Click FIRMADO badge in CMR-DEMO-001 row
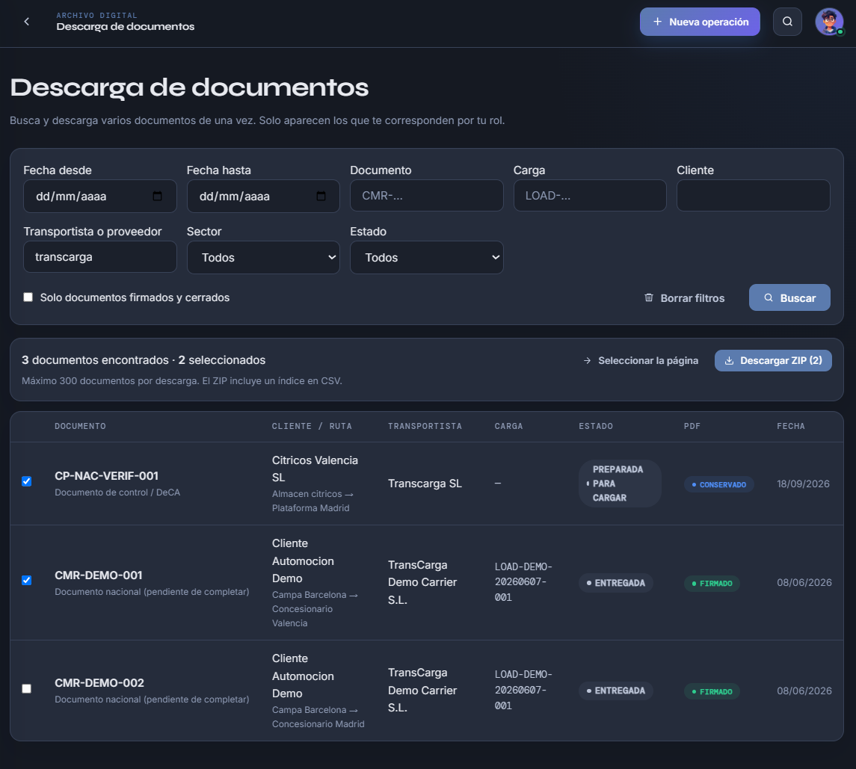Viewport: 856px width, 769px height. pyautogui.click(x=712, y=584)
